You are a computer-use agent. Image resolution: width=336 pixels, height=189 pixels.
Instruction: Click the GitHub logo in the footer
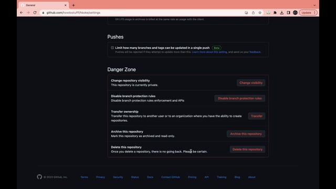[39, 177]
